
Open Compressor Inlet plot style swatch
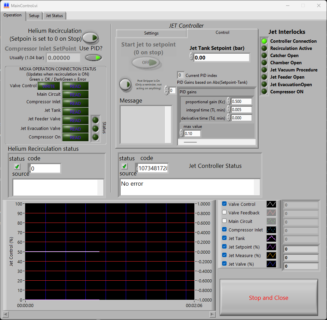271,230
